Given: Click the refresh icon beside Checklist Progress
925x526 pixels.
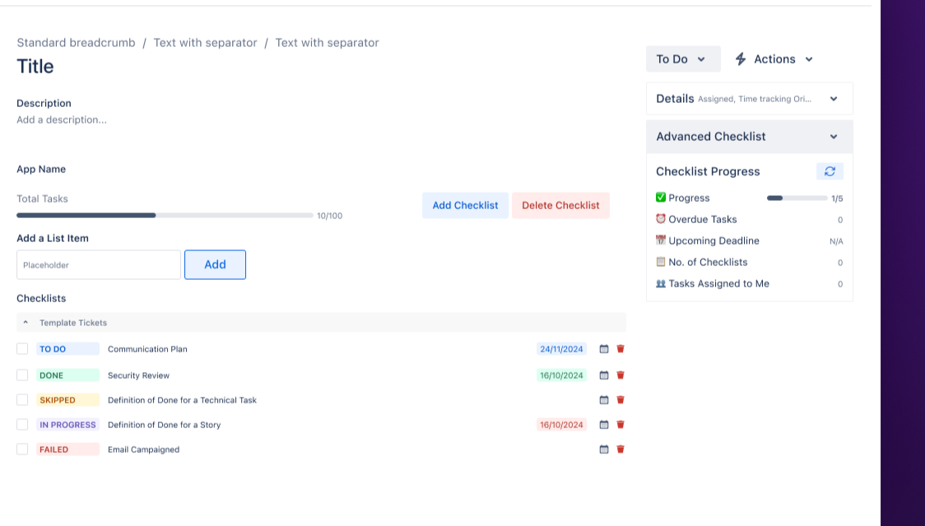Looking at the screenshot, I should pyautogui.click(x=830, y=171).
